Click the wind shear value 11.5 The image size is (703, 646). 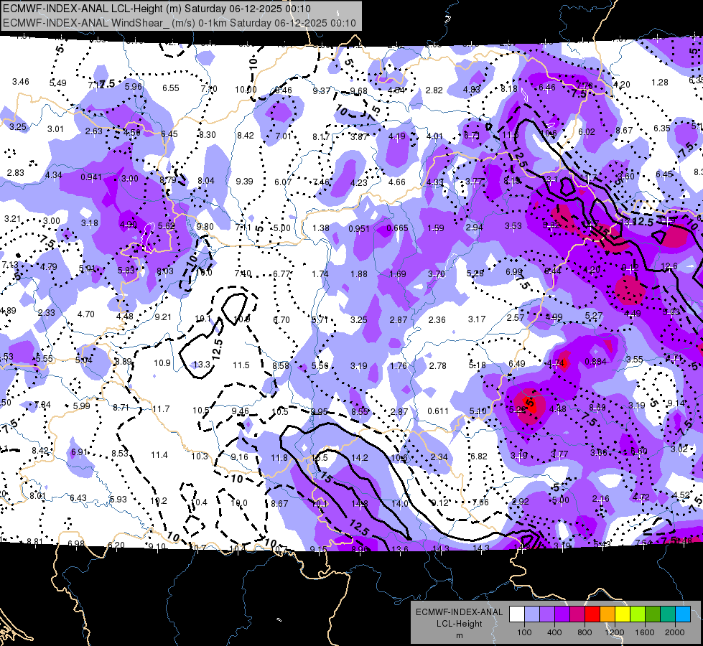pos(241,365)
